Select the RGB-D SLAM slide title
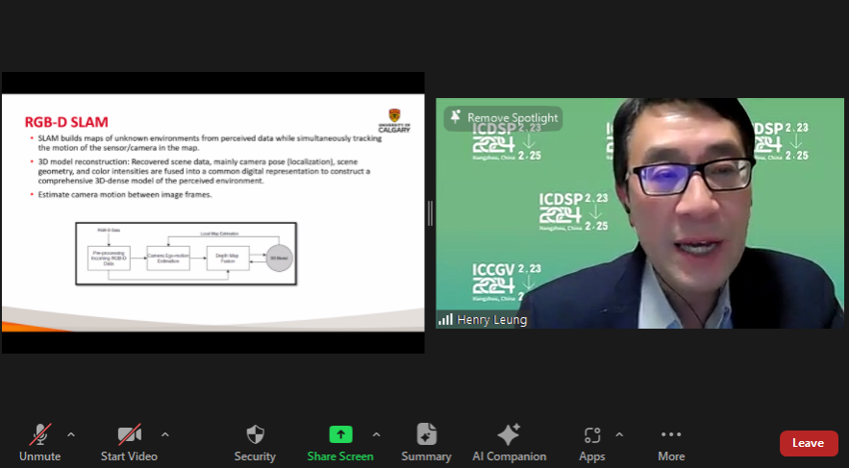Screen dimensions: 849x468 66,121
